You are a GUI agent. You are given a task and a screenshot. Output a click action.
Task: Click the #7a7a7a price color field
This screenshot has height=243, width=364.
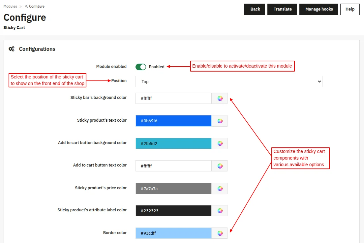pos(174,189)
